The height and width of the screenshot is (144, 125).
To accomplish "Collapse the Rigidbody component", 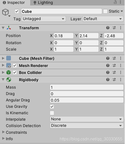I will coord(3,79).
